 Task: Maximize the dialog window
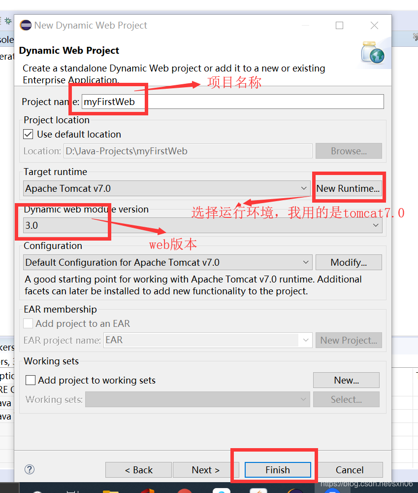coord(339,26)
